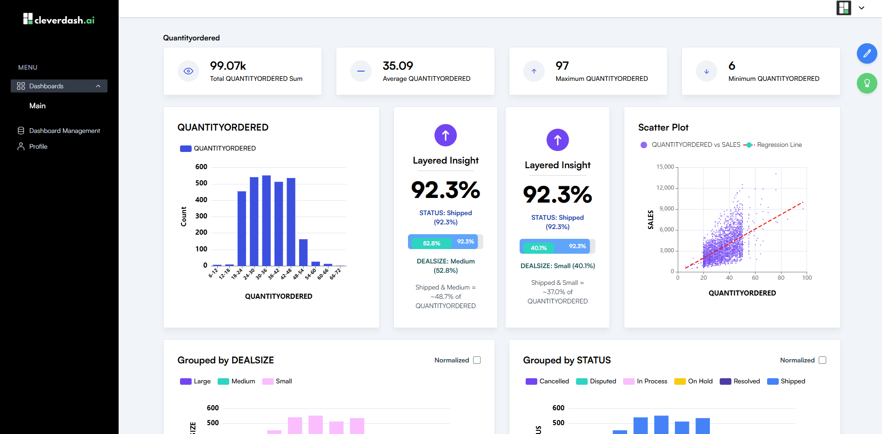
Task: Click the Grouped by DEALSIZE heading
Action: (x=226, y=360)
